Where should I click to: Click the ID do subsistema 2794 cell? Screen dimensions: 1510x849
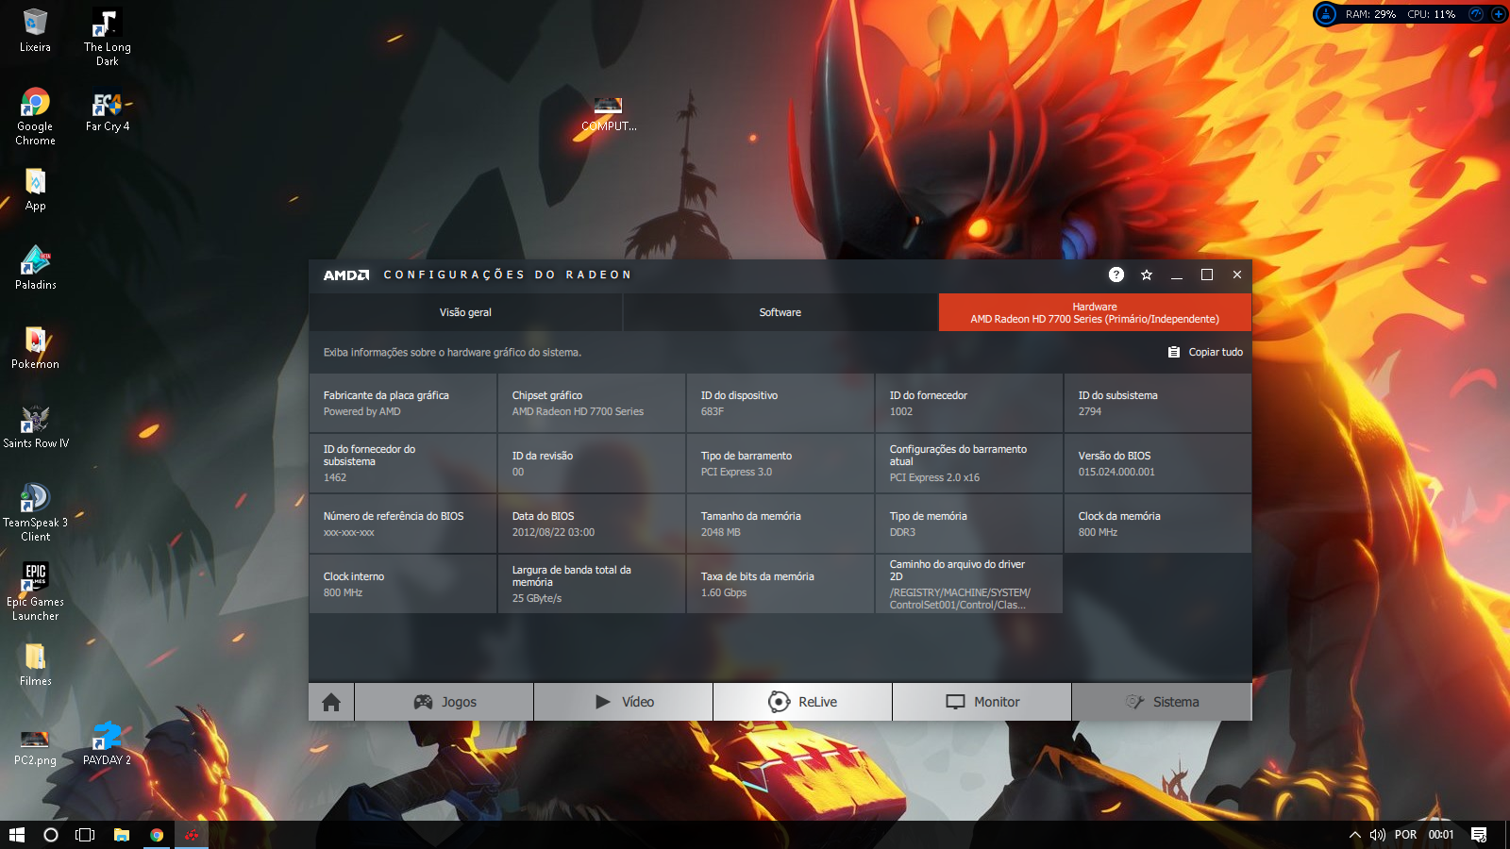pyautogui.click(x=1158, y=403)
